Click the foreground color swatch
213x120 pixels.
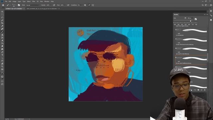pyautogui.click(x=2, y=77)
